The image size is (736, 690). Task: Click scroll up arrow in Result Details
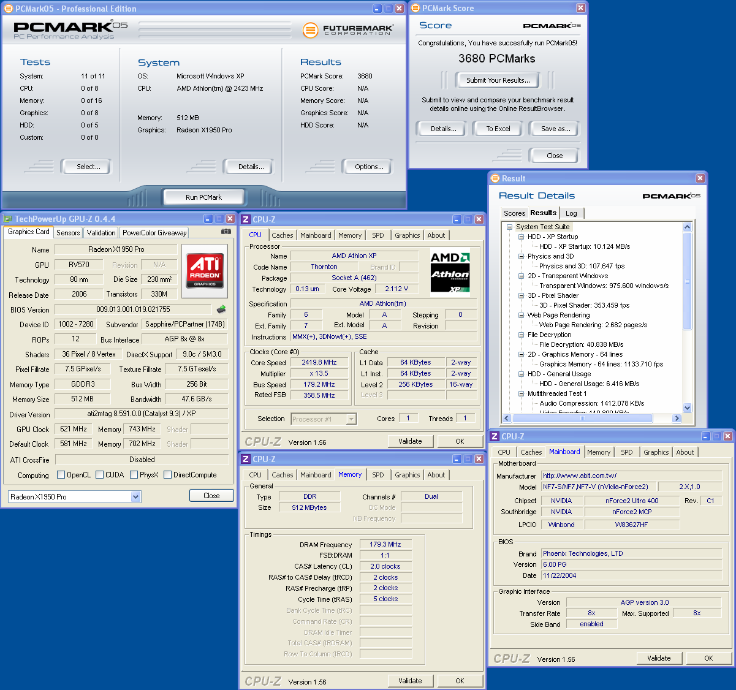(x=687, y=227)
